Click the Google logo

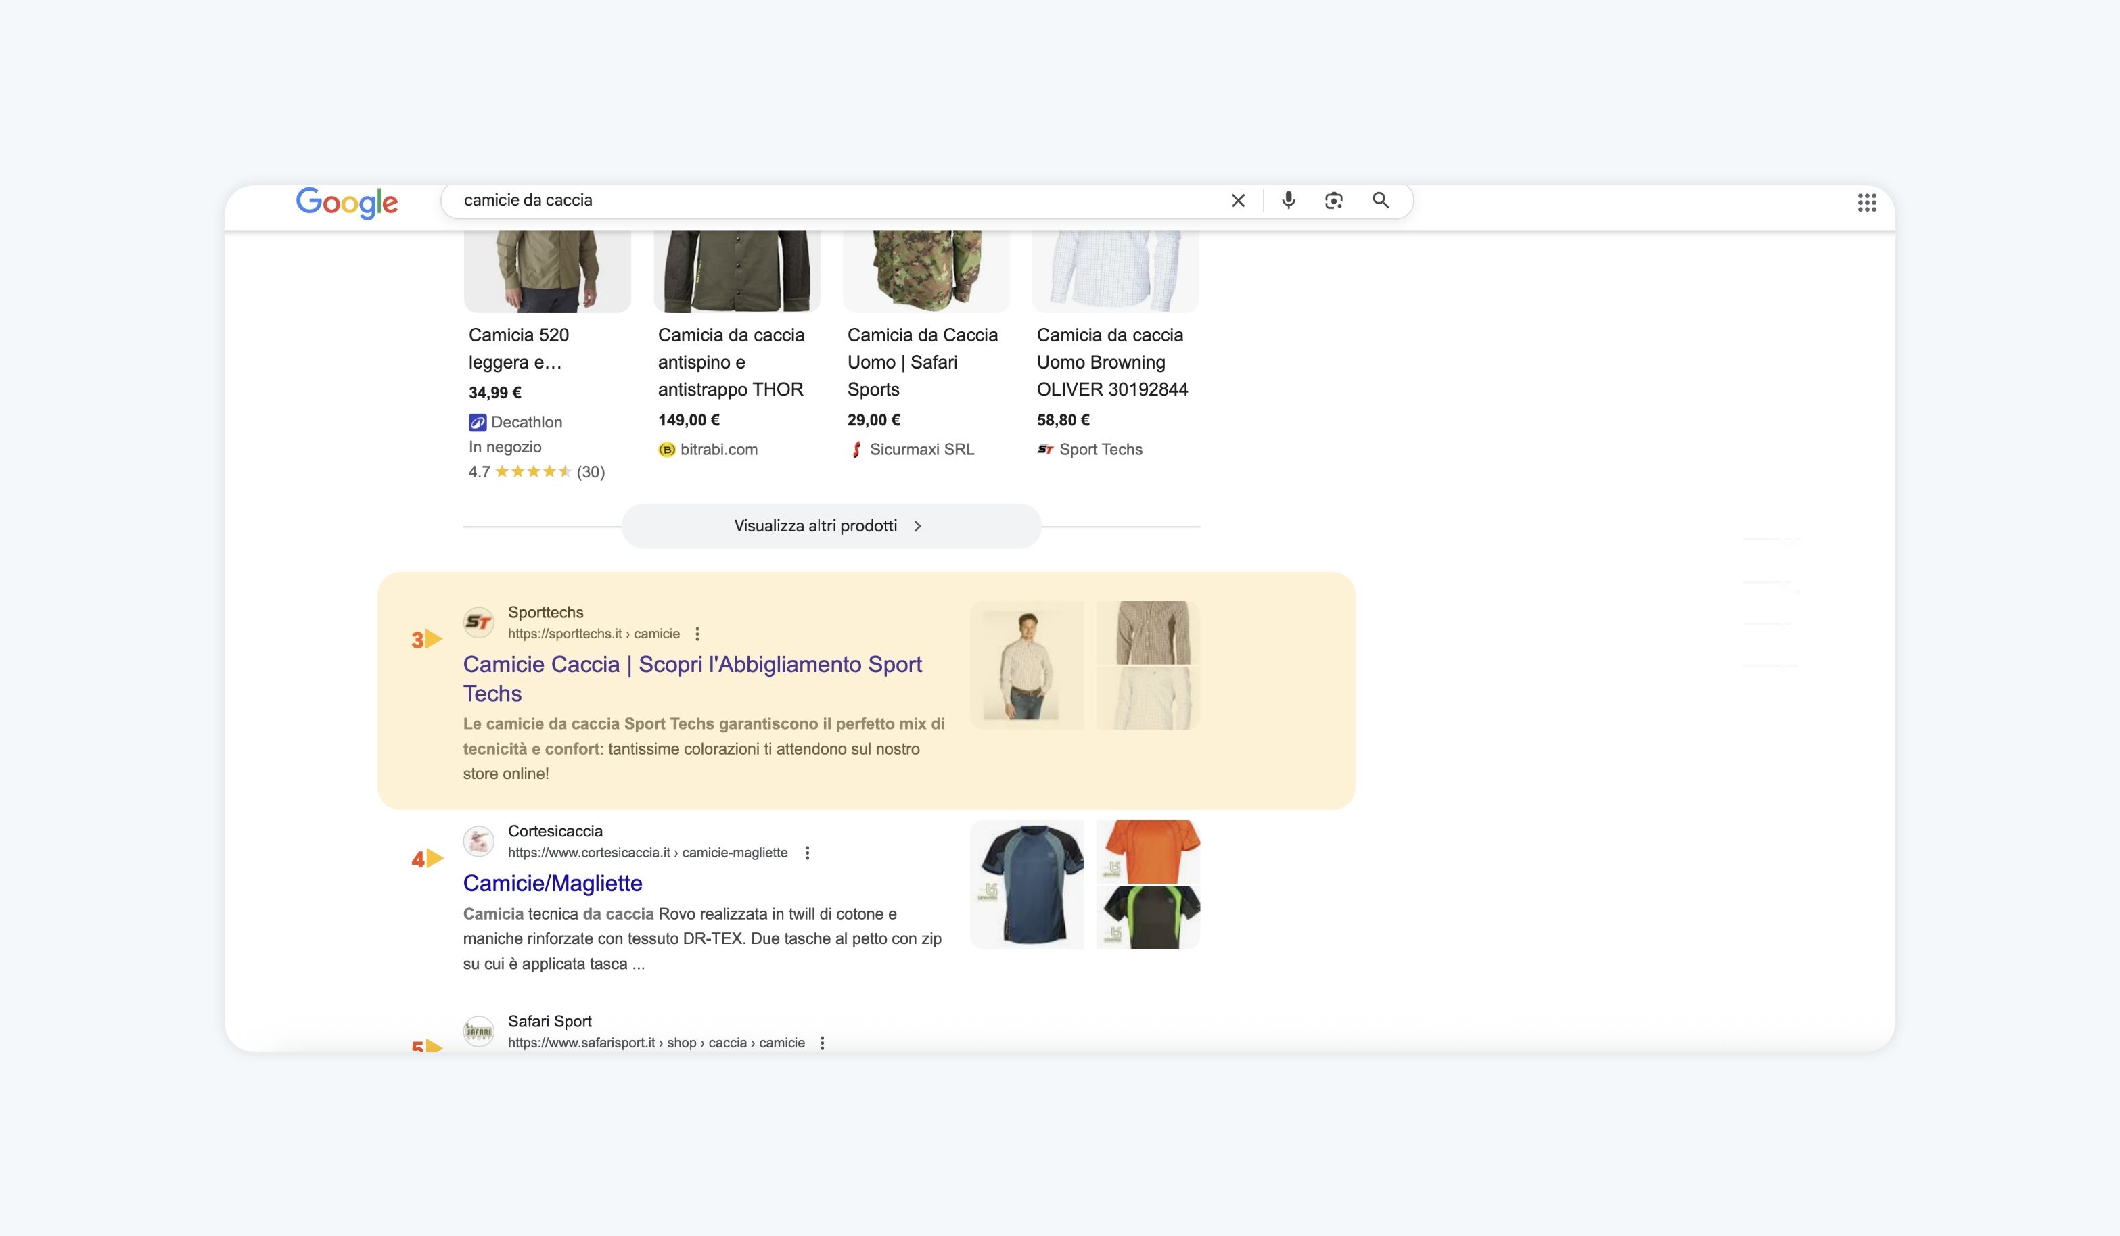pyautogui.click(x=346, y=203)
